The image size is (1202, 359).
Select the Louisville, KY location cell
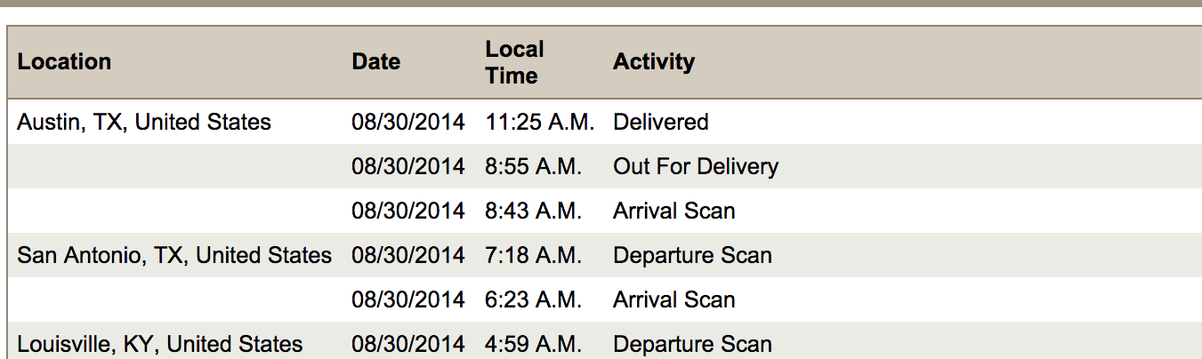160,344
